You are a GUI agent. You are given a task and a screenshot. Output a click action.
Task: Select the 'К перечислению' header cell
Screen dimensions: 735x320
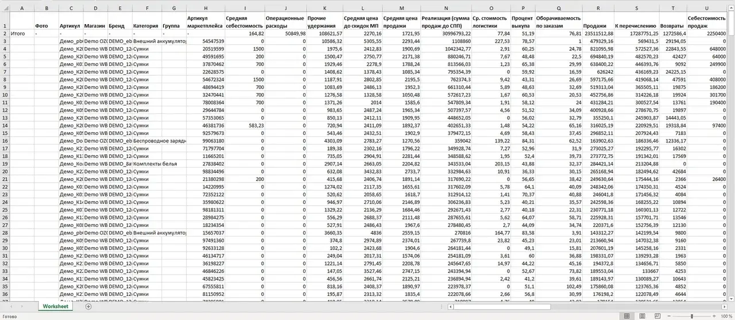coord(636,21)
